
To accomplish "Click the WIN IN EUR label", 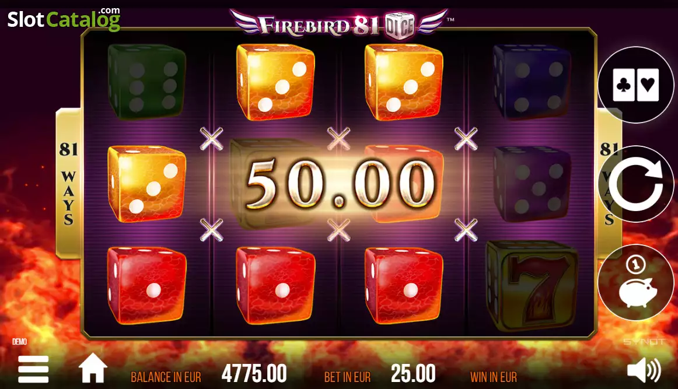I will (494, 377).
